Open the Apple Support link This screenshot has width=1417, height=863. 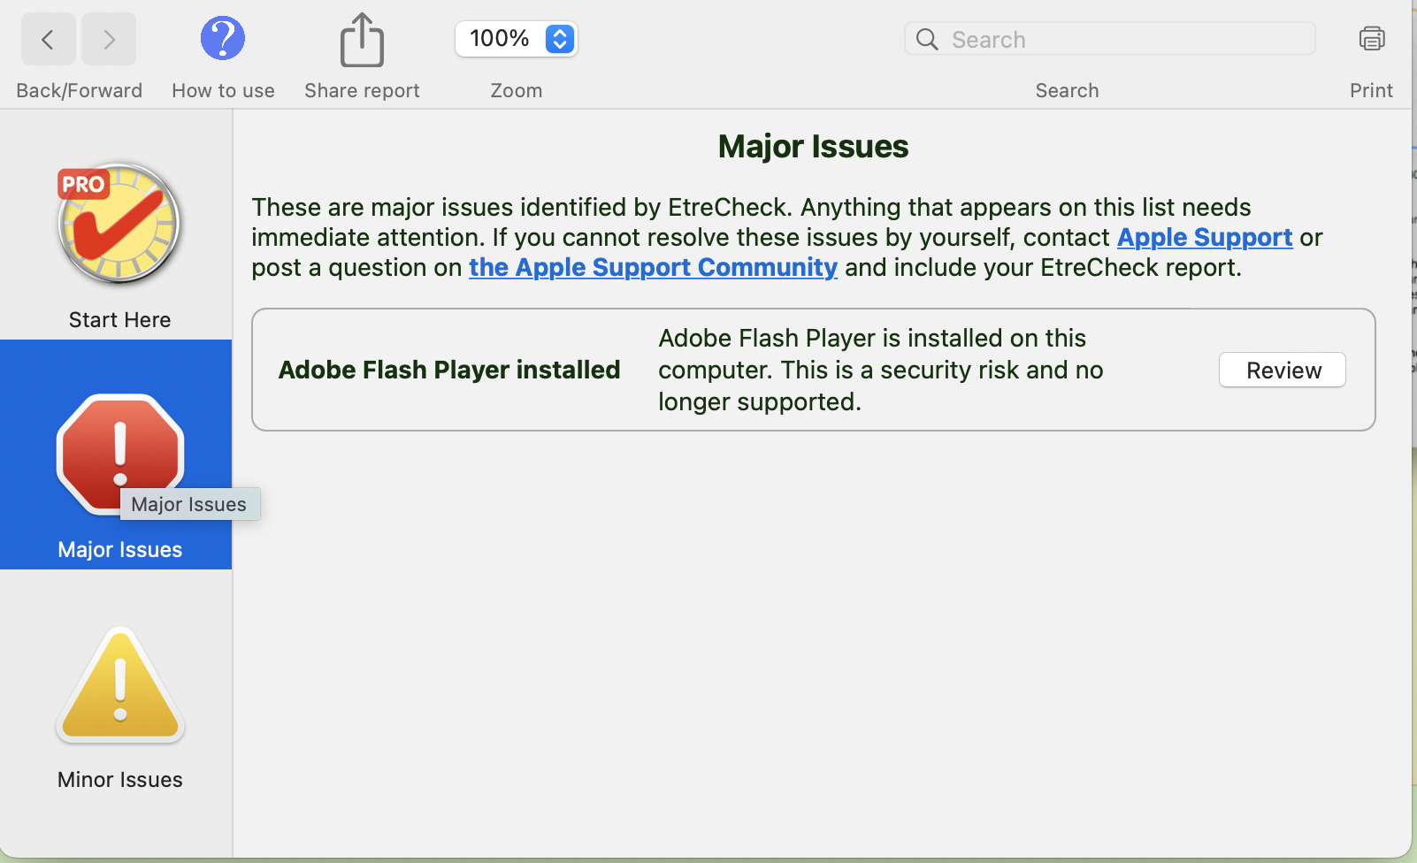(1205, 237)
